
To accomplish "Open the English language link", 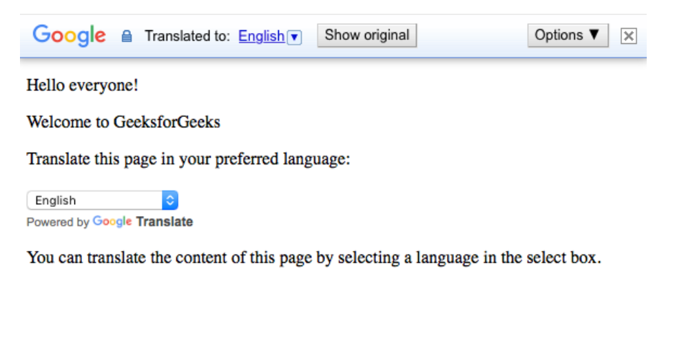I will 261,36.
